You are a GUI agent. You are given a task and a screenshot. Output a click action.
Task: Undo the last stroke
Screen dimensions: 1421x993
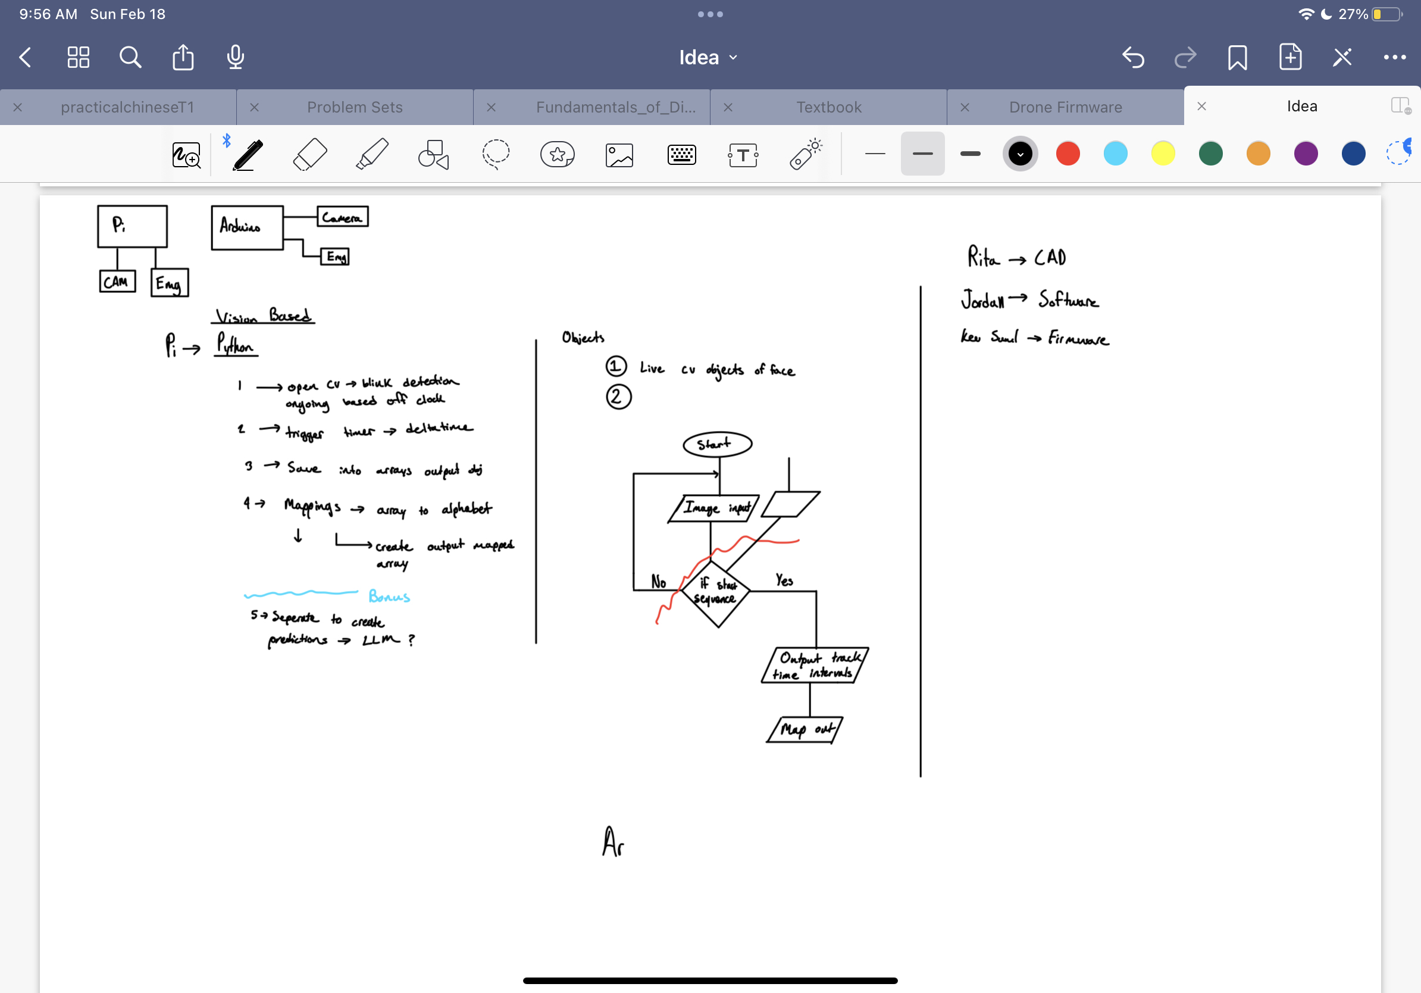1132,58
